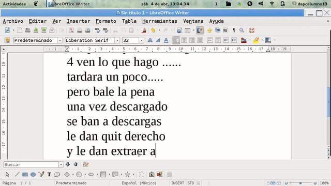Increase paragraph indent
This screenshot has width=331, height=186.
[234, 40]
